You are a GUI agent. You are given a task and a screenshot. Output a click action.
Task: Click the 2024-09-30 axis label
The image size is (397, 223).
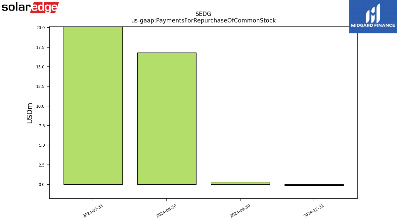coord(240,211)
